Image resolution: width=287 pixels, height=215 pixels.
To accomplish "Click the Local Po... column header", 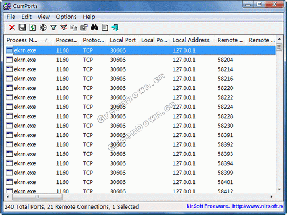I will tap(154, 40).
